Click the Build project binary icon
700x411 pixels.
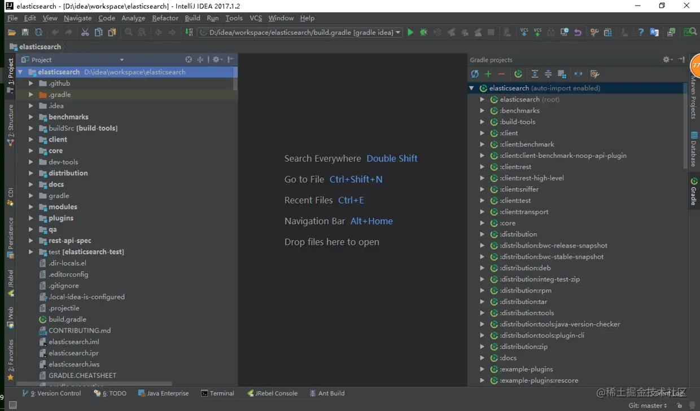[189, 33]
